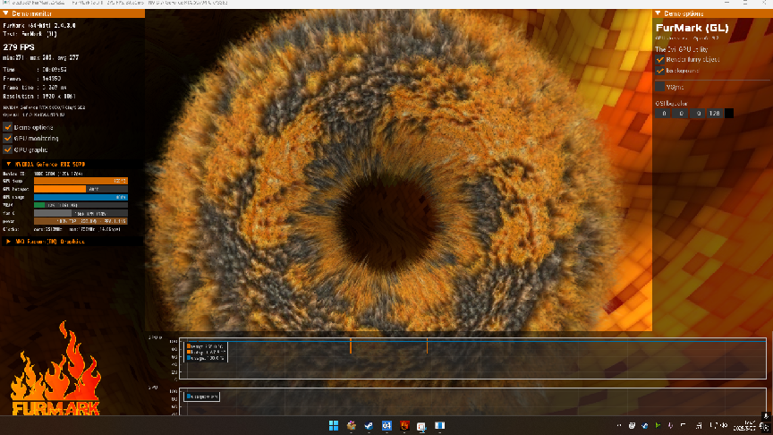The height and width of the screenshot is (435, 773).
Task: Collapse the Demo monitor panel header
Action: click(x=5, y=14)
